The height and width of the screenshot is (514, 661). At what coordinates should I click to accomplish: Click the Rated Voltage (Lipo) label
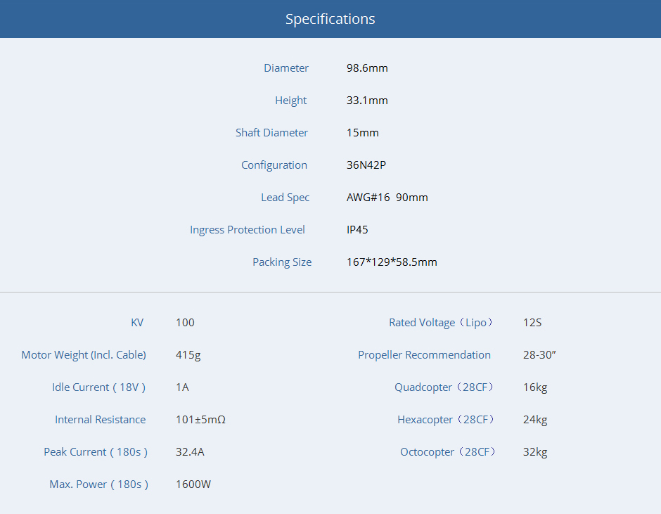point(442,323)
